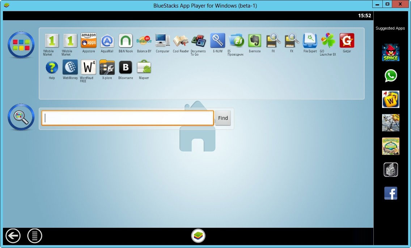Screen dimensions: 411x248
Task: Launch the Balance BY app
Action: (144, 40)
